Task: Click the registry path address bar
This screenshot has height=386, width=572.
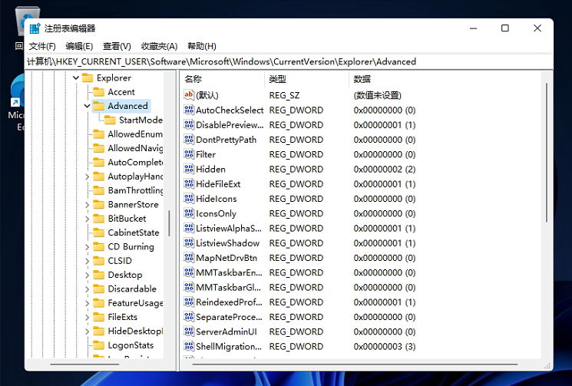Action: 289,61
